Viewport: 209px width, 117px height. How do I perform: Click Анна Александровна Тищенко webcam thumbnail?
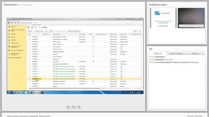click(191, 18)
